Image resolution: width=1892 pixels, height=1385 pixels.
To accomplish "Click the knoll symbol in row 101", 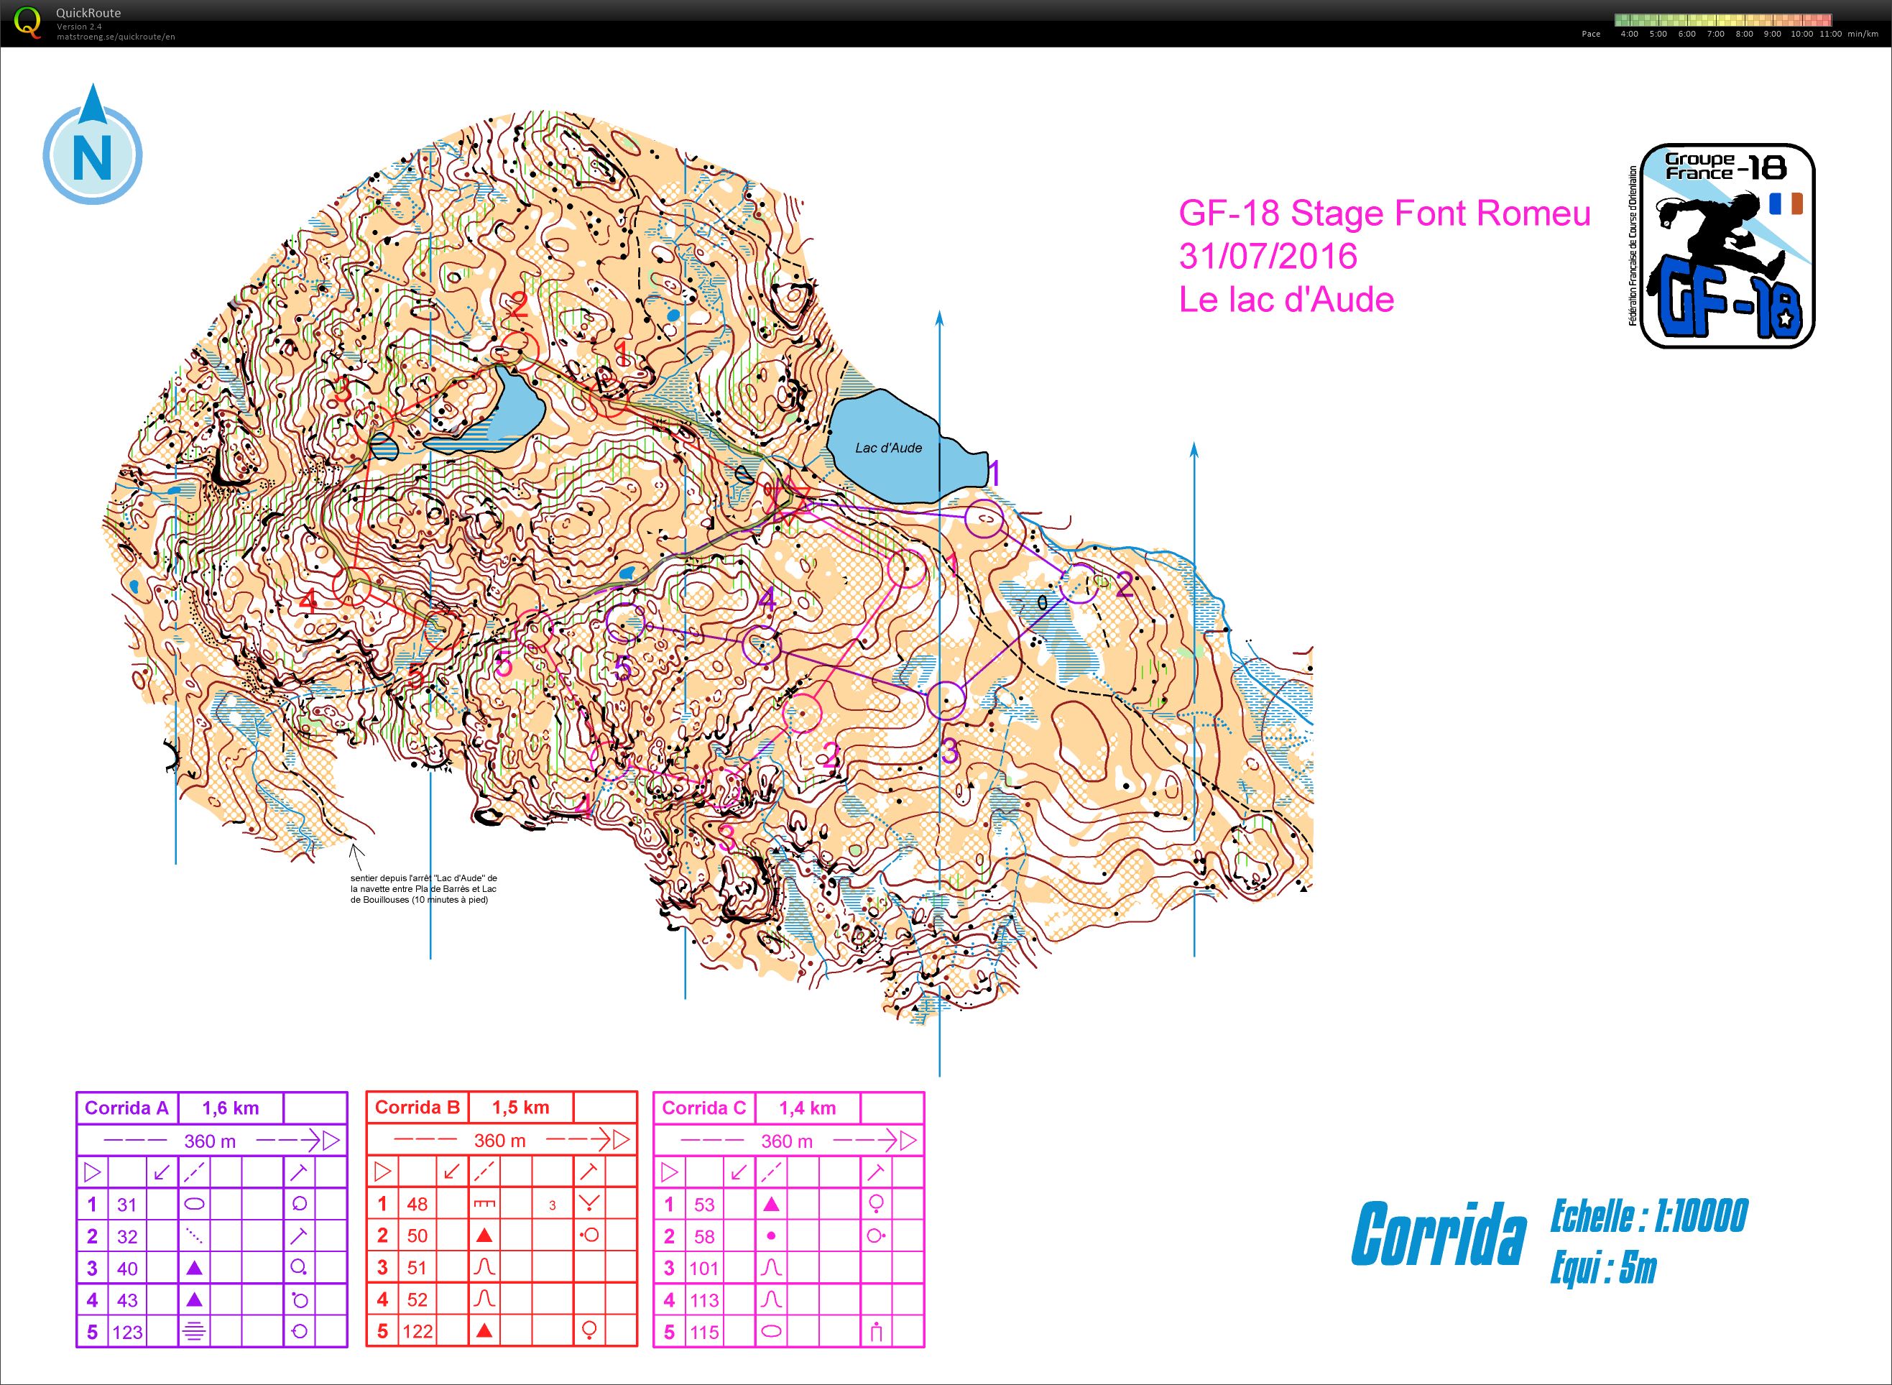I will pos(771,1268).
